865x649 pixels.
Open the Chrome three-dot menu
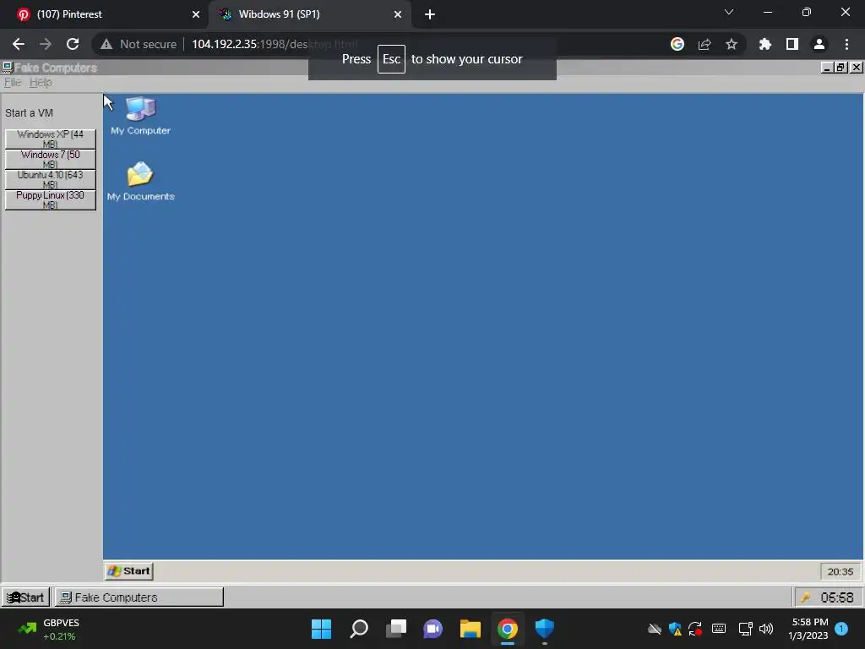point(846,44)
